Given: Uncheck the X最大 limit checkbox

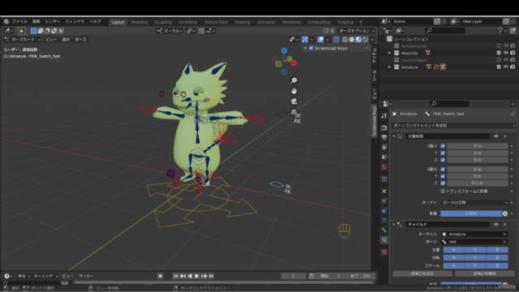Looking at the screenshot, I should click(443, 170).
